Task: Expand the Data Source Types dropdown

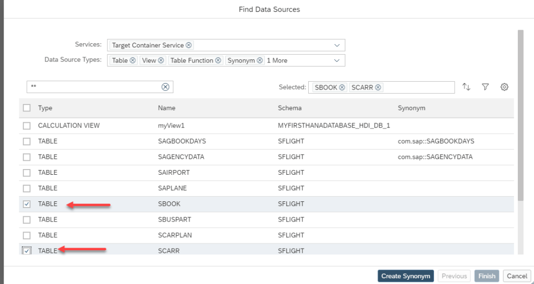Action: pos(337,61)
